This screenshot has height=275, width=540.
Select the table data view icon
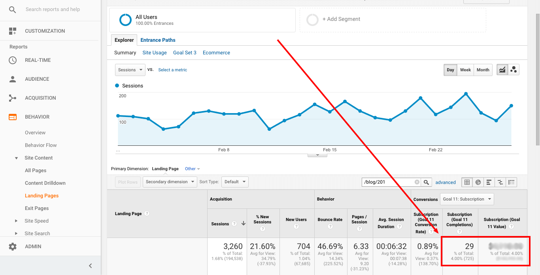pyautogui.click(x=467, y=182)
